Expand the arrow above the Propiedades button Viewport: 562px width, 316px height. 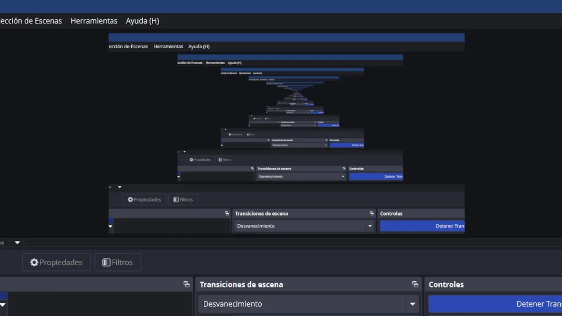pos(18,242)
